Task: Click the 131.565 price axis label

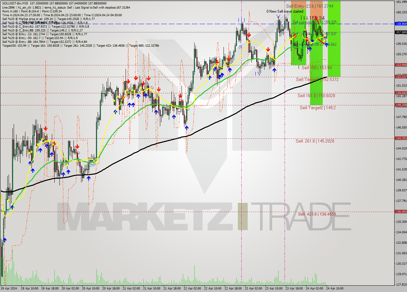Action: [401, 253]
